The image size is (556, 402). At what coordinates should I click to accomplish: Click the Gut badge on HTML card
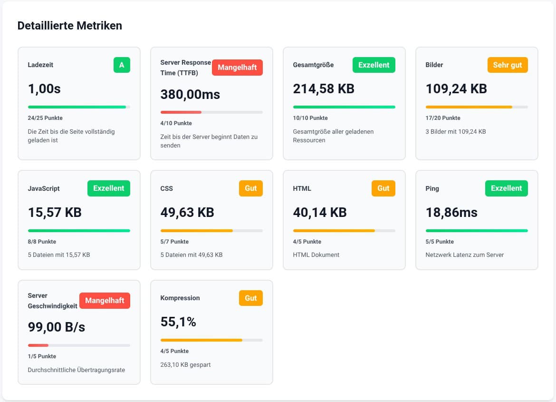click(383, 188)
